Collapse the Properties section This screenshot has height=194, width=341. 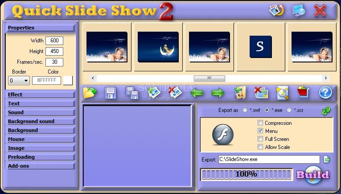(x=40, y=28)
